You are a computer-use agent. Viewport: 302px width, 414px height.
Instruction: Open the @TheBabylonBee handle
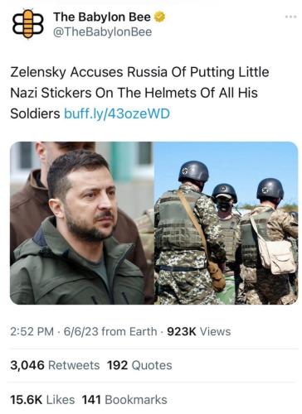(x=102, y=32)
